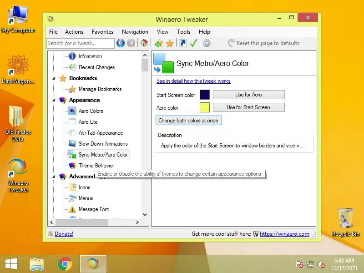The image size is (364, 273).
Task: Click the Use for Aero button
Action: coord(248,95)
